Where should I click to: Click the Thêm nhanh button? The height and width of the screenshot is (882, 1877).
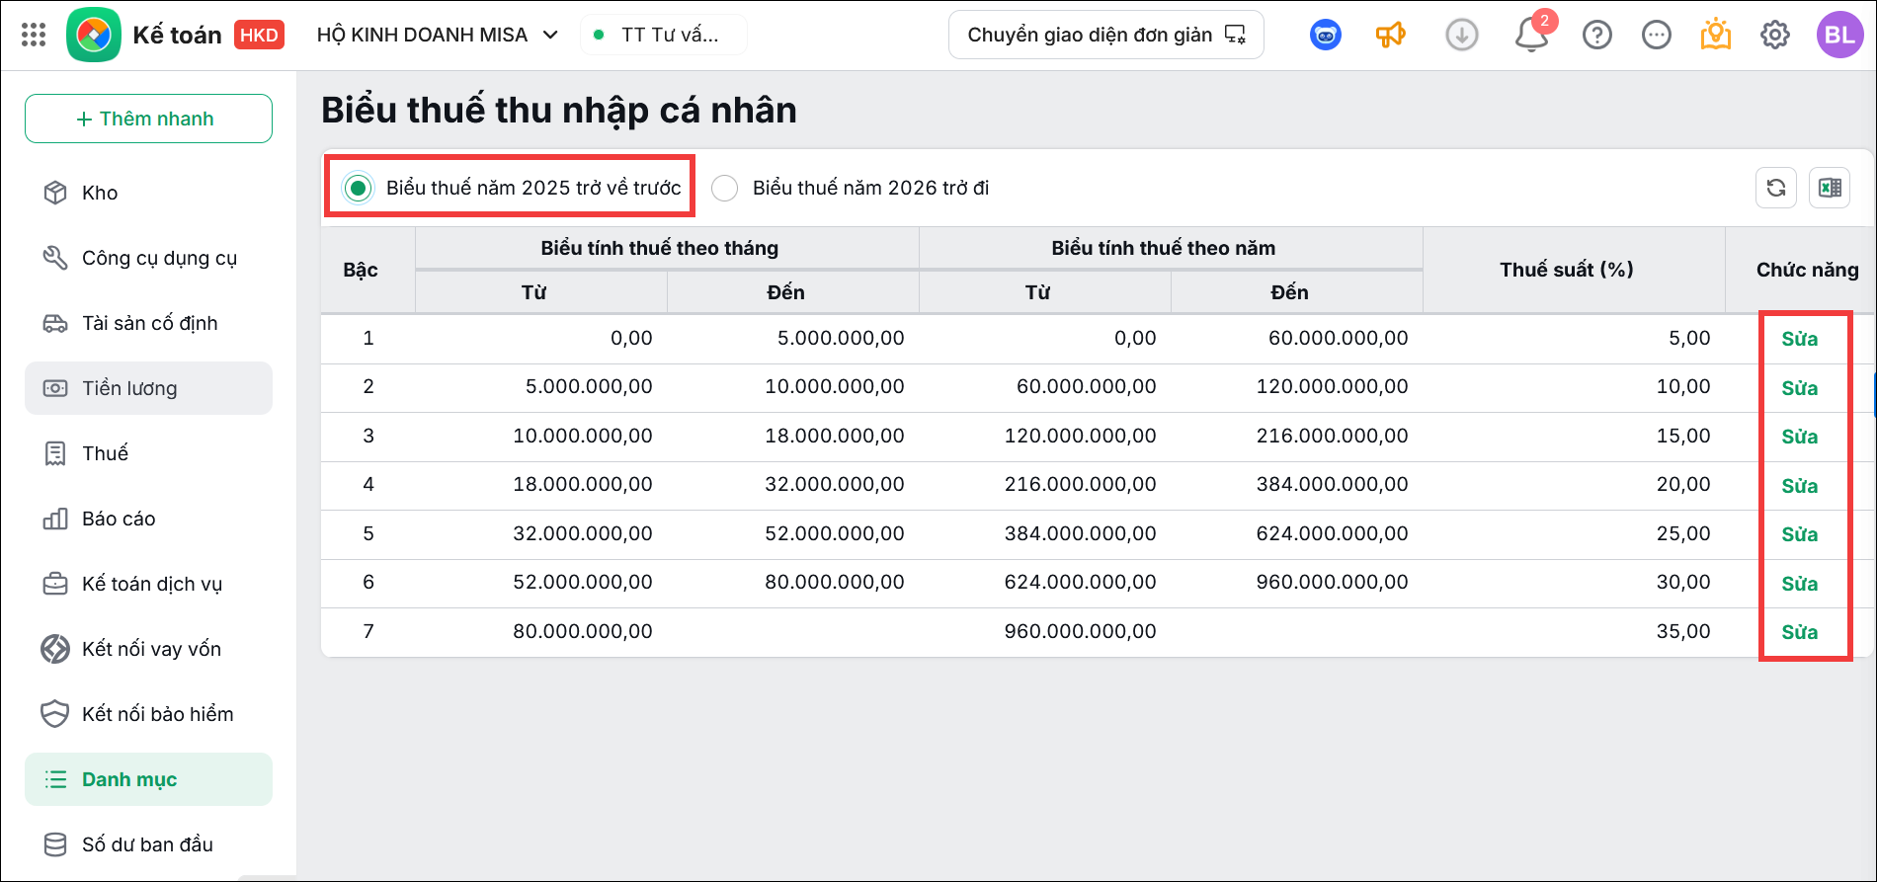148,119
